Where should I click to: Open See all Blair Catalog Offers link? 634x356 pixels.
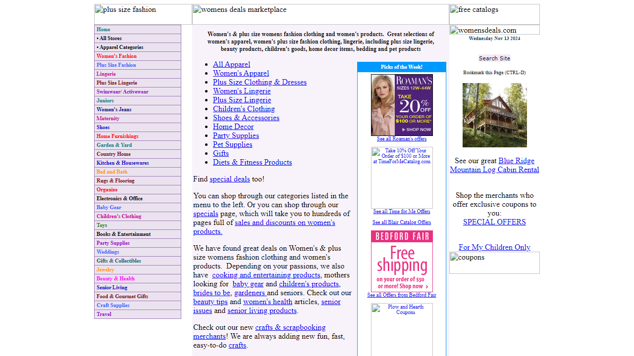[402, 222]
